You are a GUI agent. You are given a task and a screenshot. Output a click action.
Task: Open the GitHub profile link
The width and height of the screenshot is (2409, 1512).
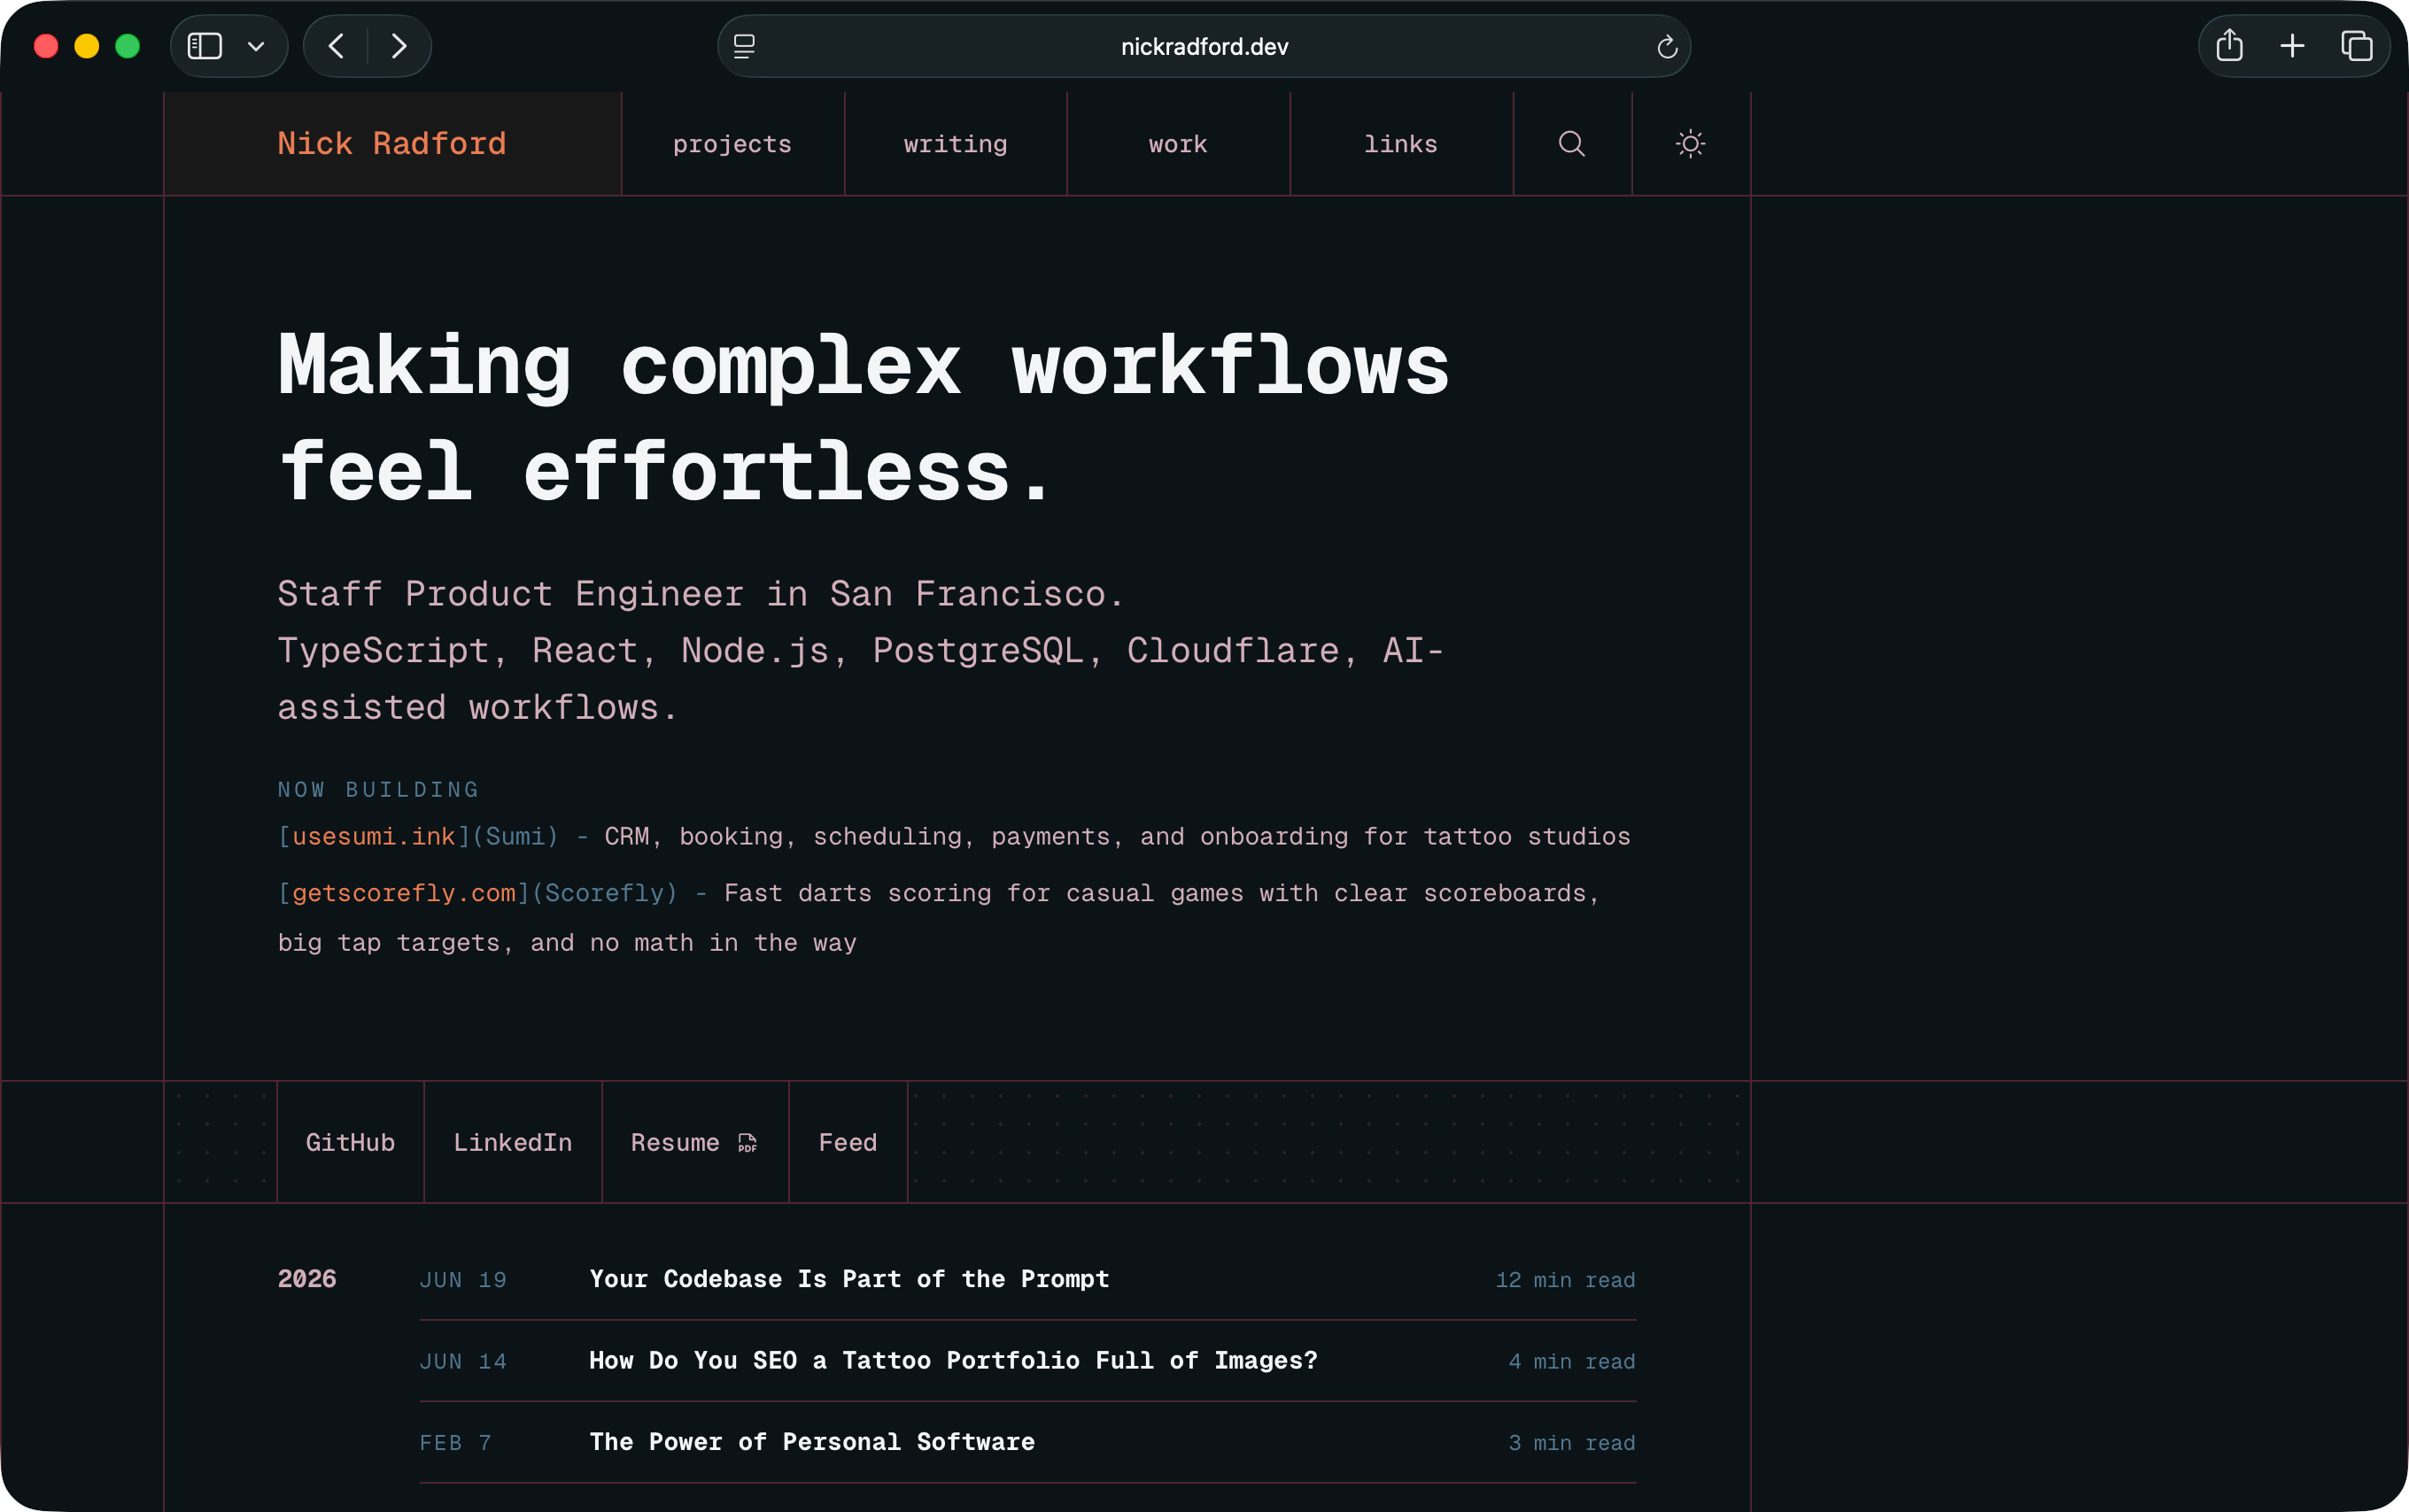pyautogui.click(x=350, y=1142)
